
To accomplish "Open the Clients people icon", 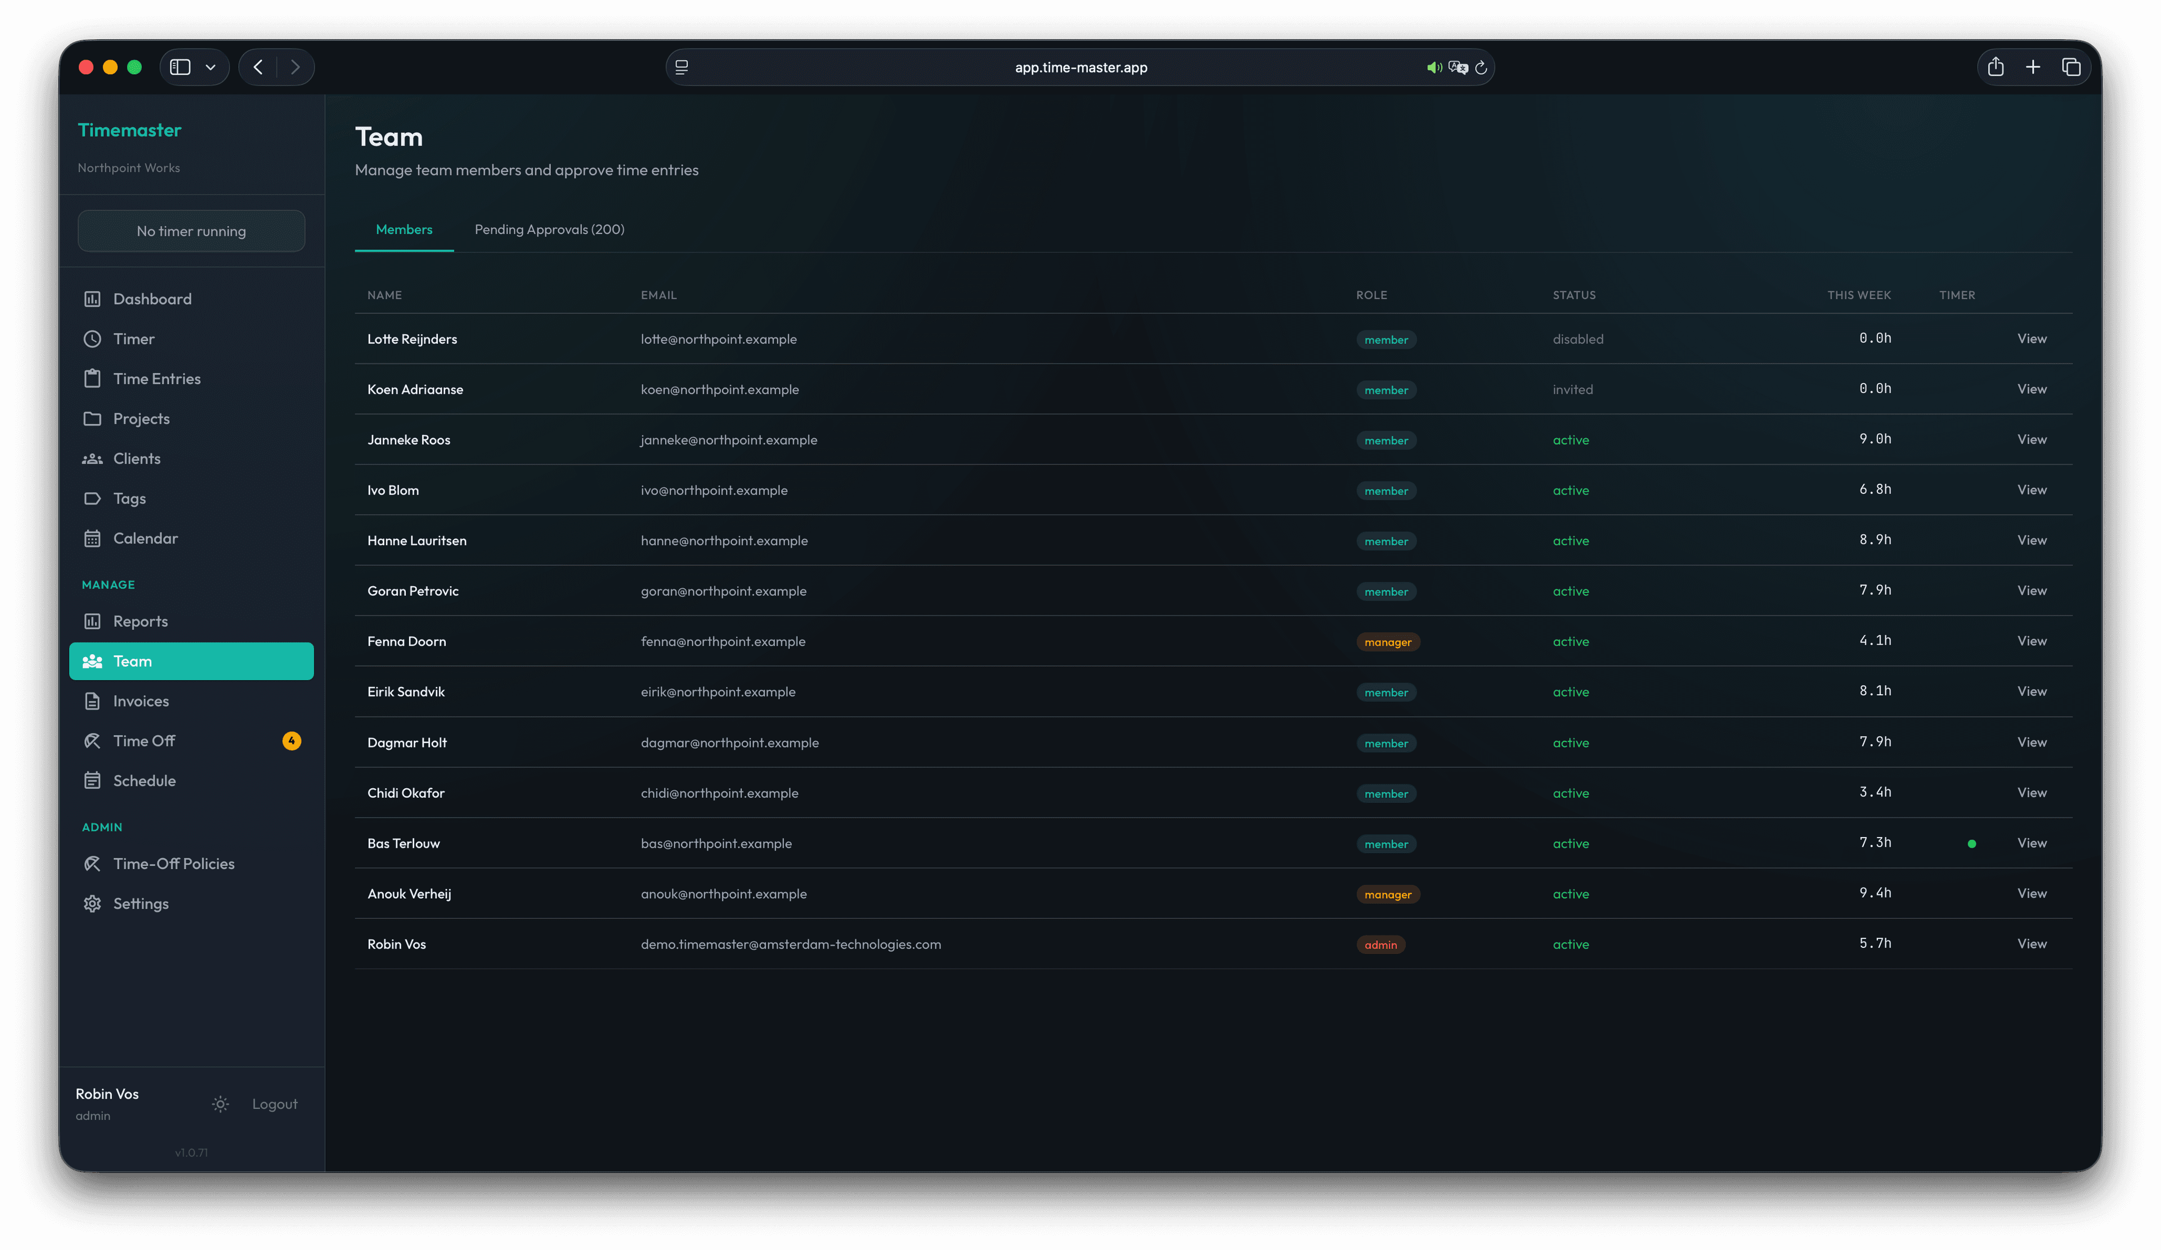I will pos(92,458).
